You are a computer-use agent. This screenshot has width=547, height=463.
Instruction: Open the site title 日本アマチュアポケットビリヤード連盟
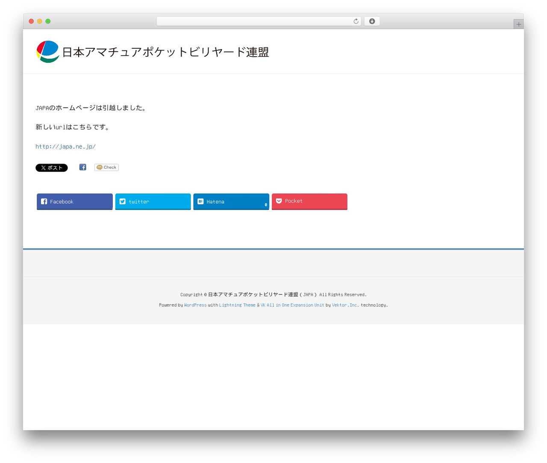[165, 52]
